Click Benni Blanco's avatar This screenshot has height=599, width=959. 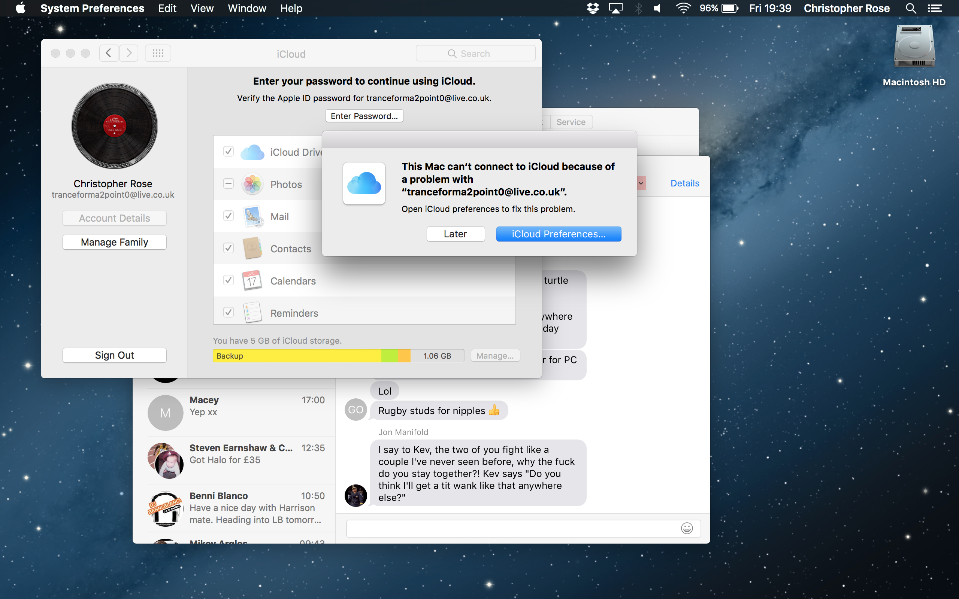pos(165,509)
